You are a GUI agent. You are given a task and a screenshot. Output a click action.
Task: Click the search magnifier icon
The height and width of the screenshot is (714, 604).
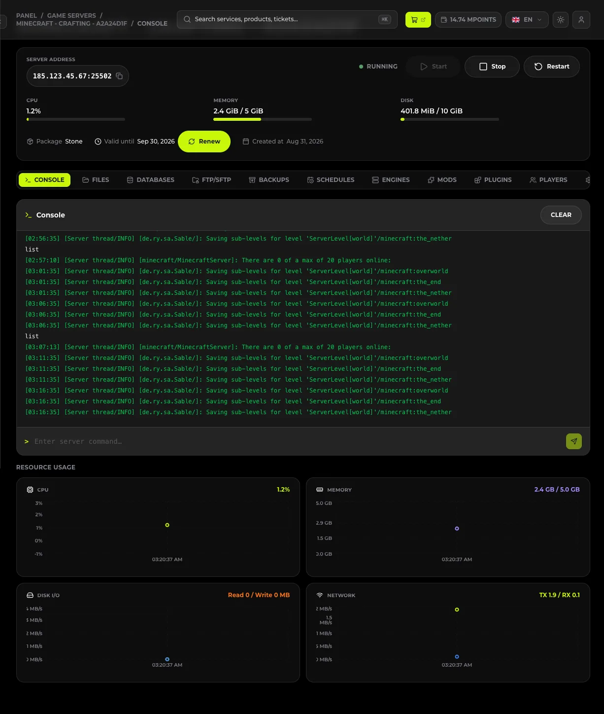187,19
